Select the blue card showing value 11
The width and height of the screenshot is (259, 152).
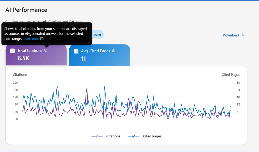coord(100,55)
